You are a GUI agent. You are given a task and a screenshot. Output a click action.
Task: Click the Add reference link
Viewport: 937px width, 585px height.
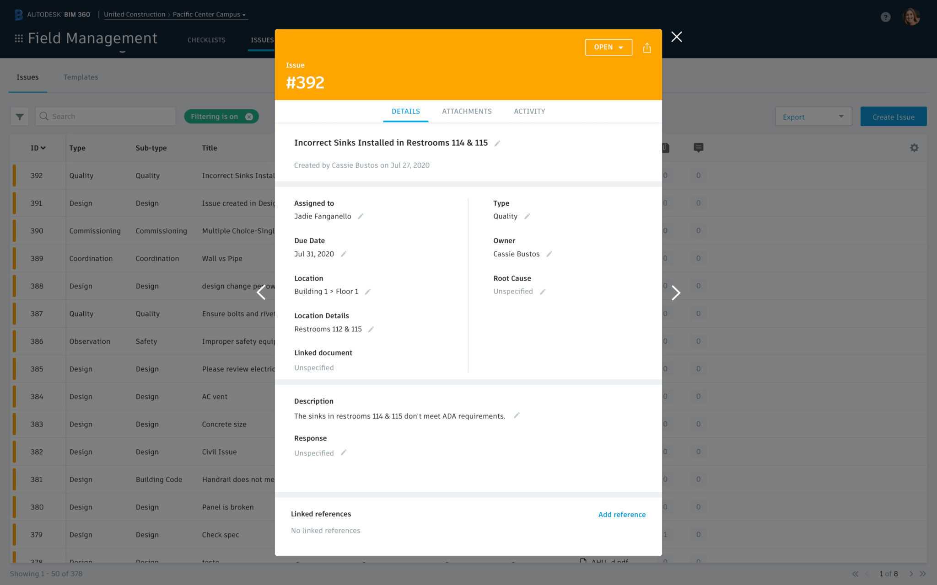pyautogui.click(x=622, y=515)
